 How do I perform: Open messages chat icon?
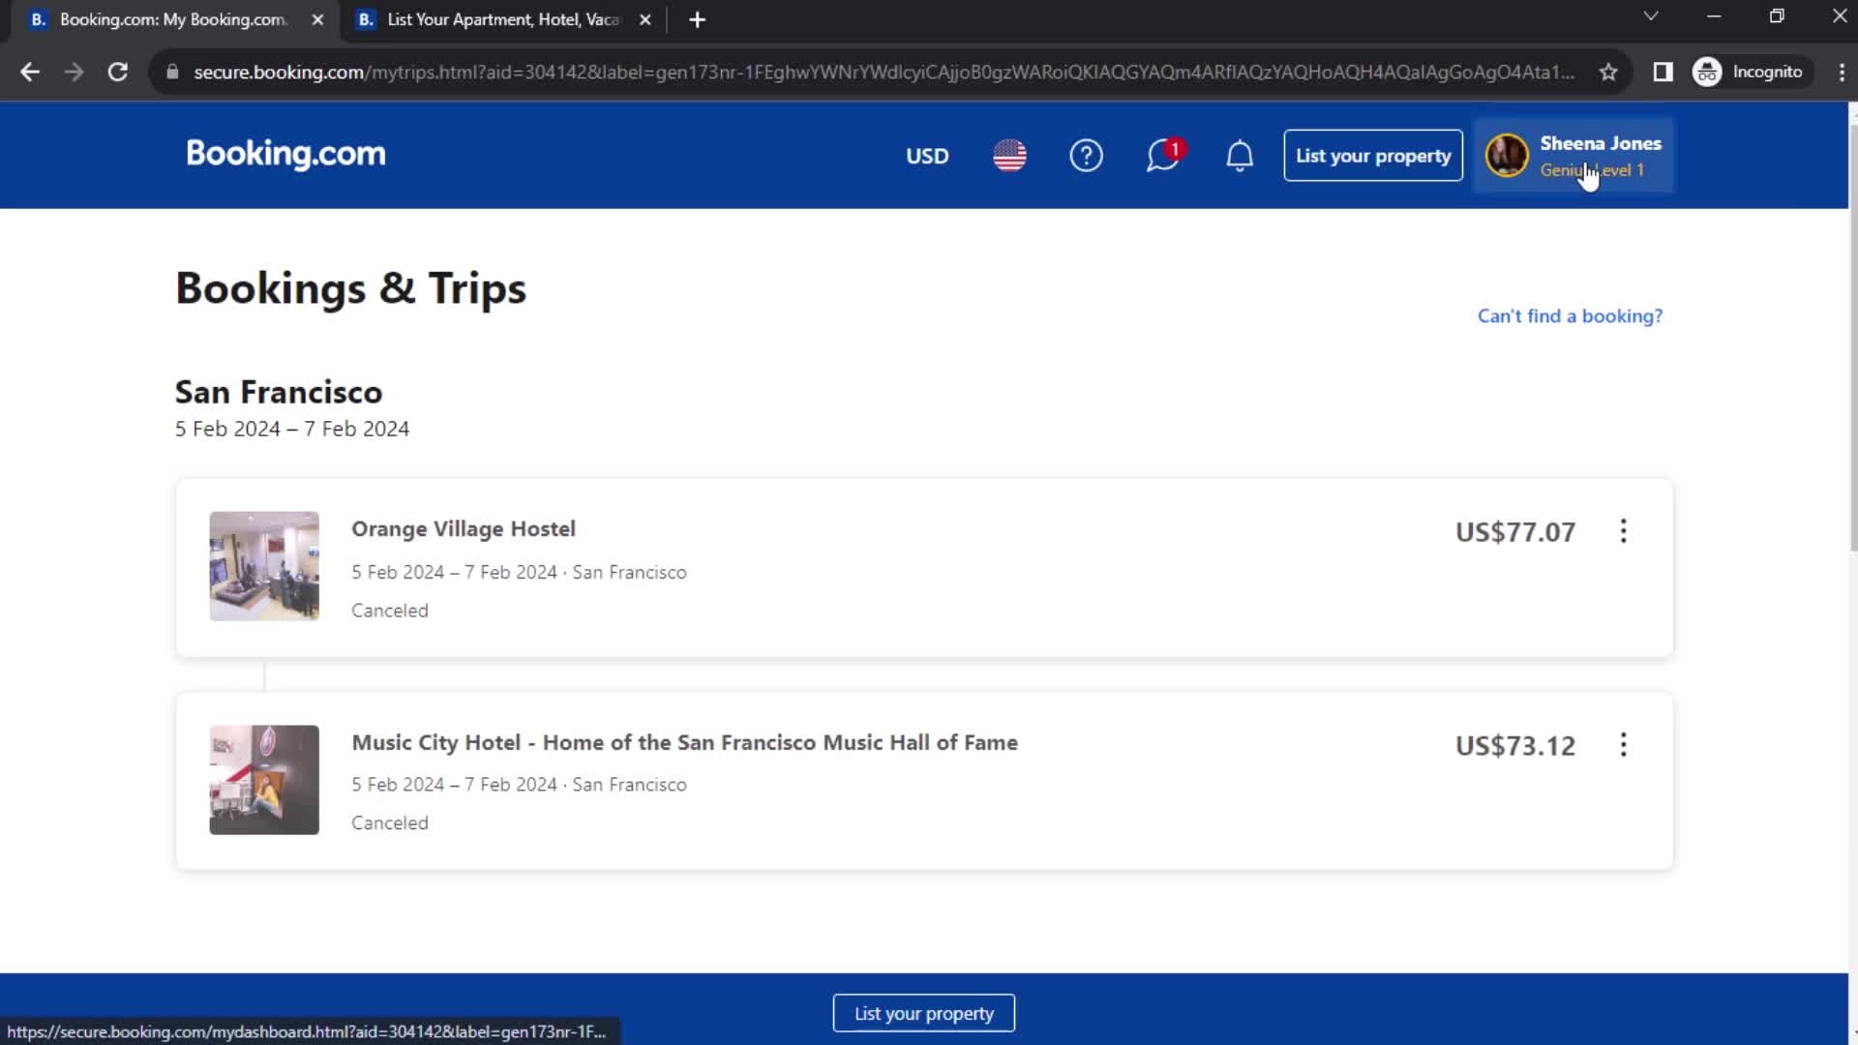[x=1164, y=156]
